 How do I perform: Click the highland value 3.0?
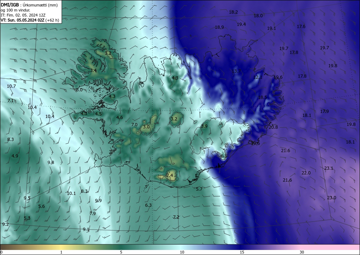click(146, 127)
